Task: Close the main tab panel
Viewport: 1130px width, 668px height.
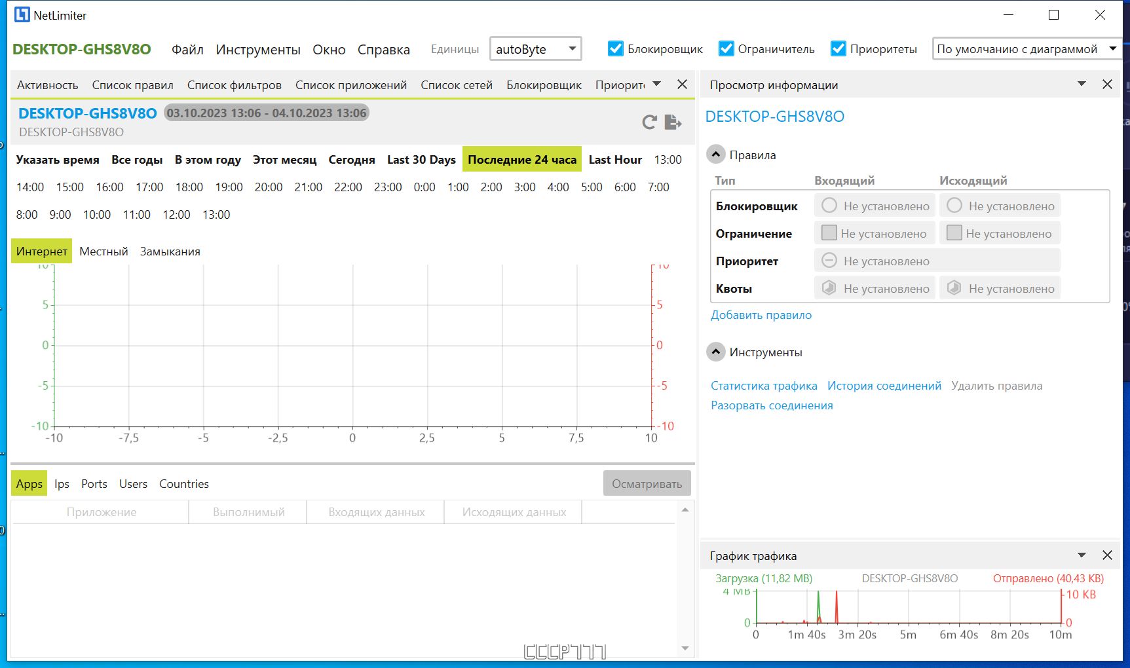Action: [682, 84]
